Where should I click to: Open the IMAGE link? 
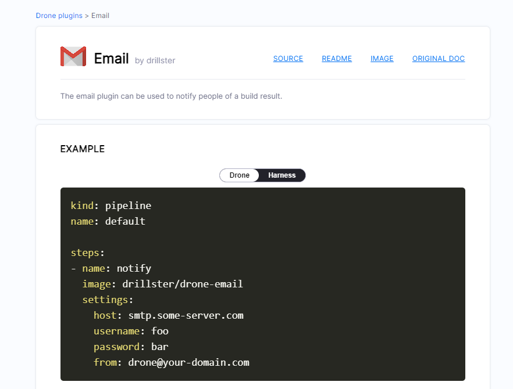click(x=382, y=59)
